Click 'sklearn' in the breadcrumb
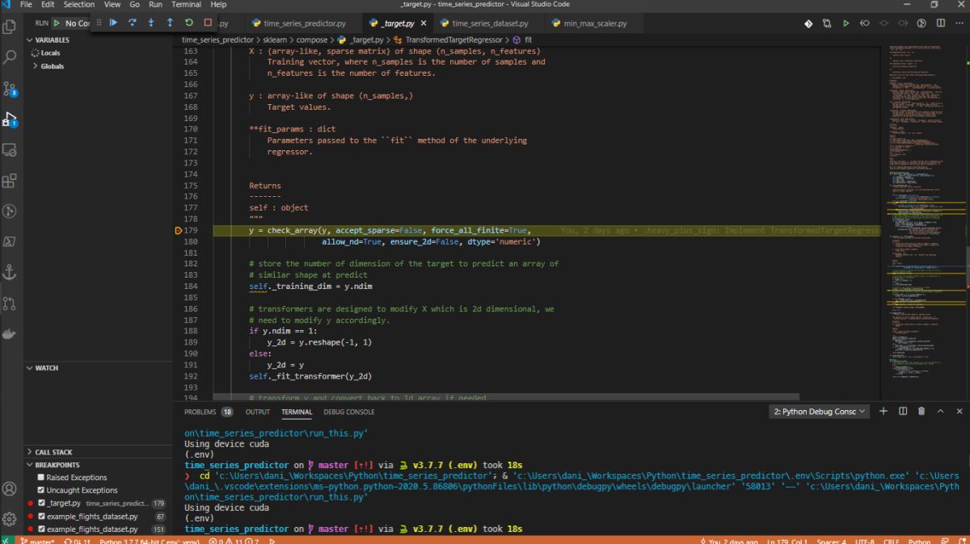The width and height of the screenshot is (970, 544). point(276,40)
